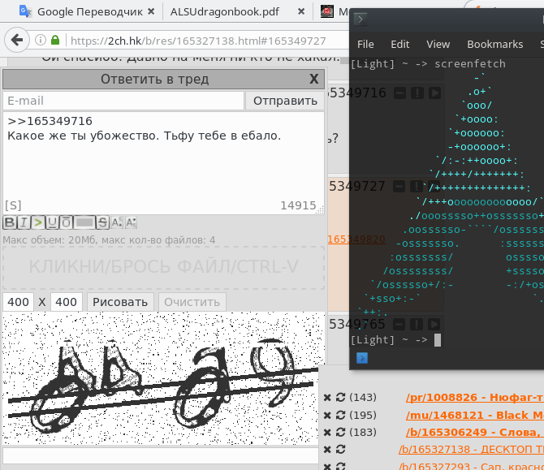The height and width of the screenshot is (470, 544).
Task: Close the ALSUdragonbook.pdf tab
Action: (301, 11)
